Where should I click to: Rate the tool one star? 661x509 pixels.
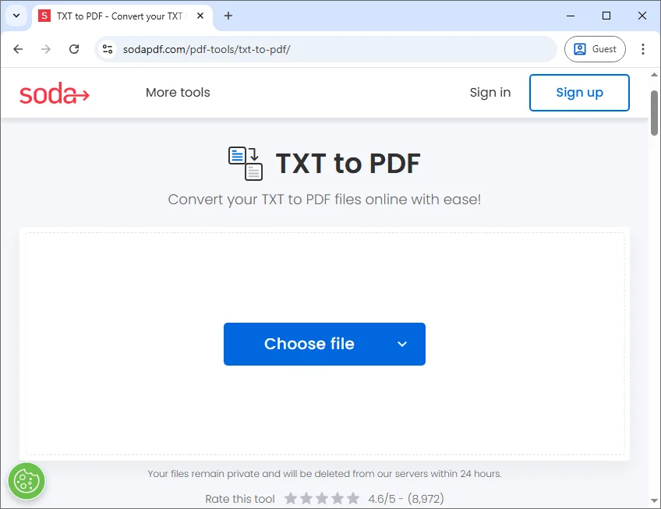291,498
